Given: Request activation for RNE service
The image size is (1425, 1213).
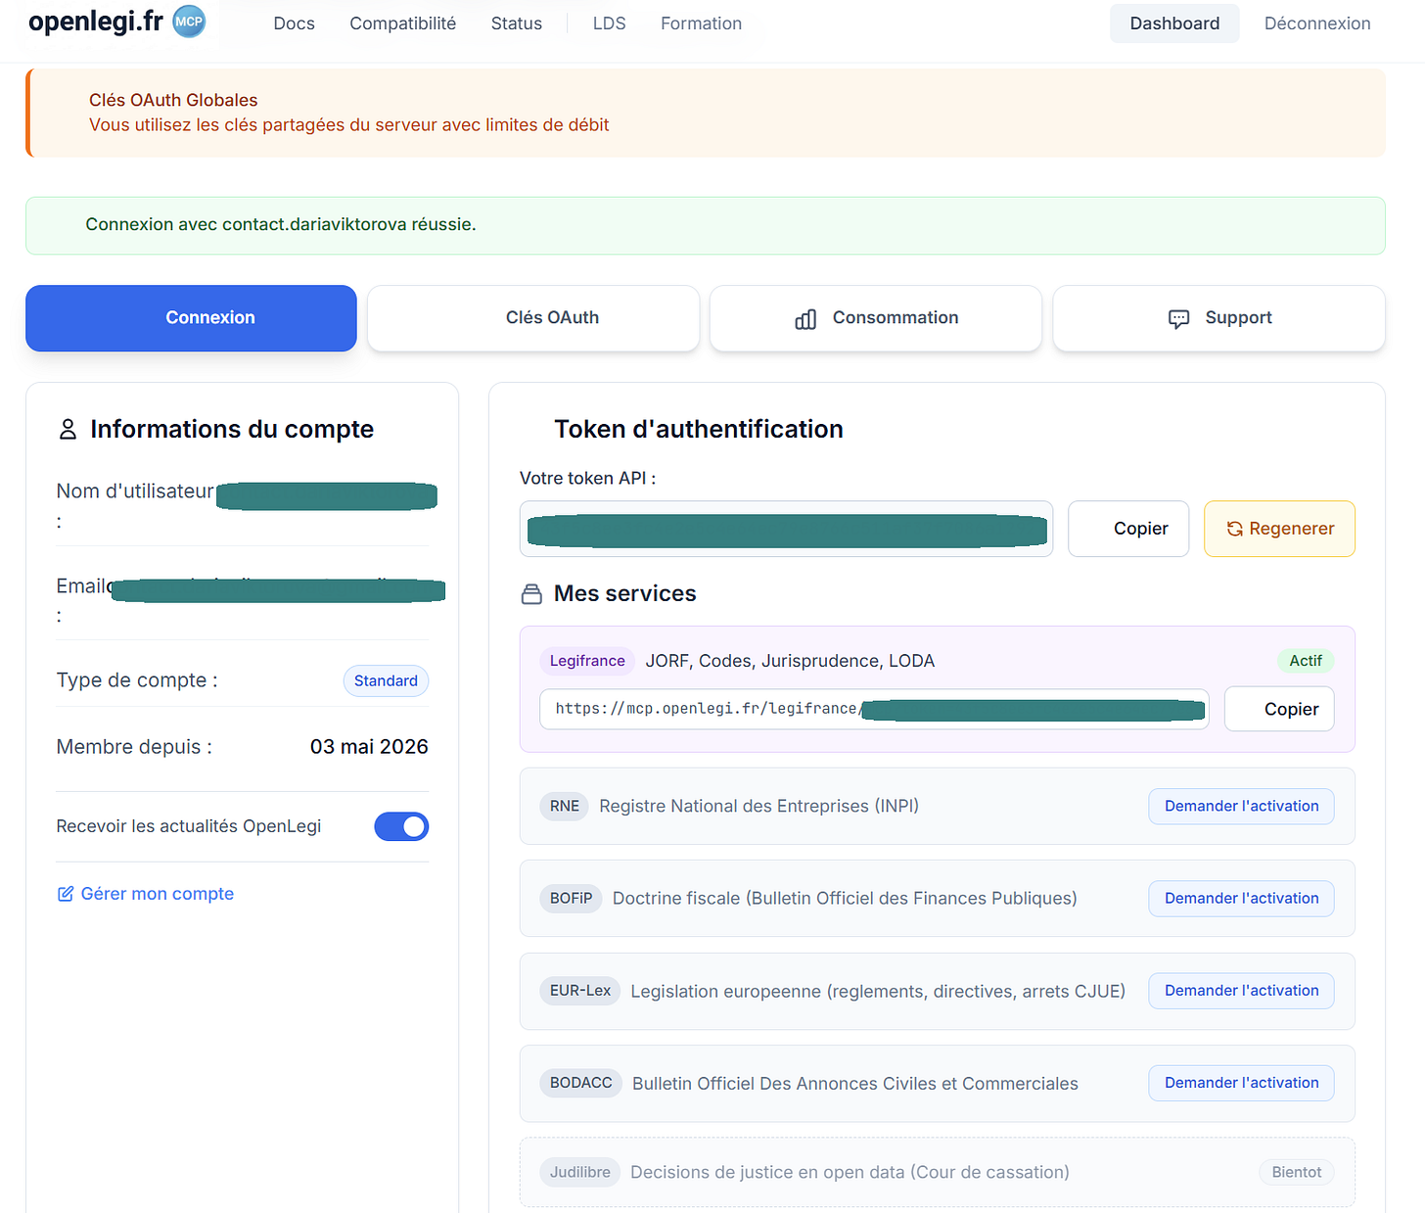Looking at the screenshot, I should coord(1241,806).
